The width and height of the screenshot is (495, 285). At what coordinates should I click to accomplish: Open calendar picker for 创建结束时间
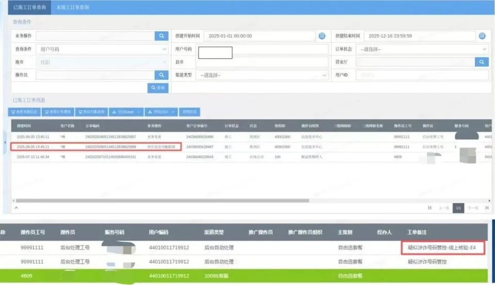(x=482, y=36)
